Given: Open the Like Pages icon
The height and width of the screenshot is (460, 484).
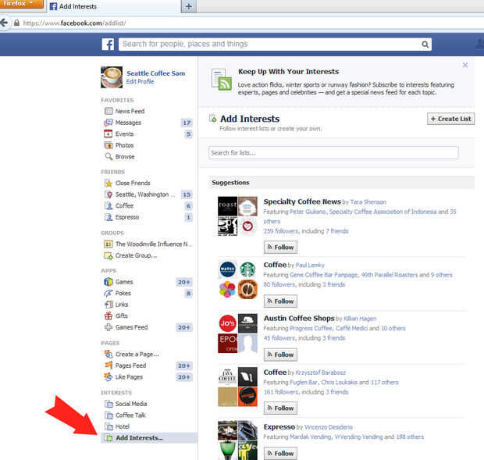Looking at the screenshot, I should pos(109,377).
